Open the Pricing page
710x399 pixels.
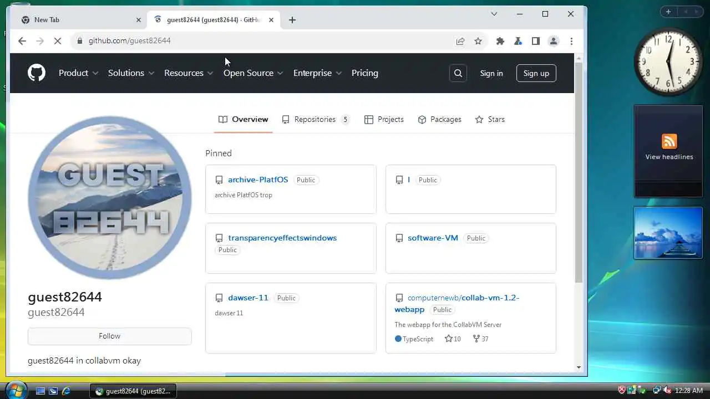click(365, 73)
